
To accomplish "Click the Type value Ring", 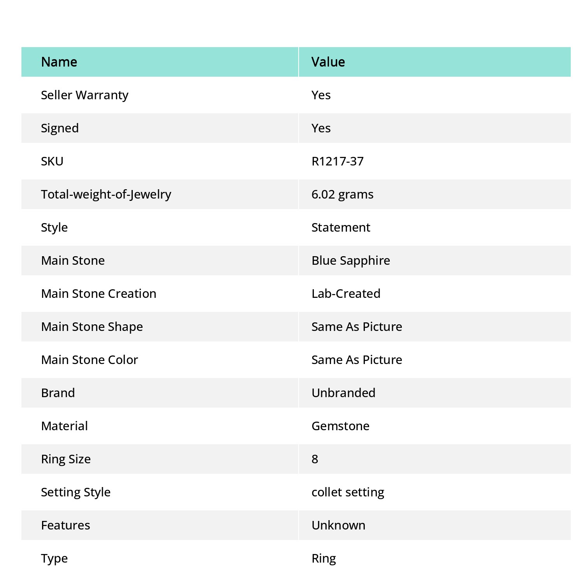I will click(324, 558).
